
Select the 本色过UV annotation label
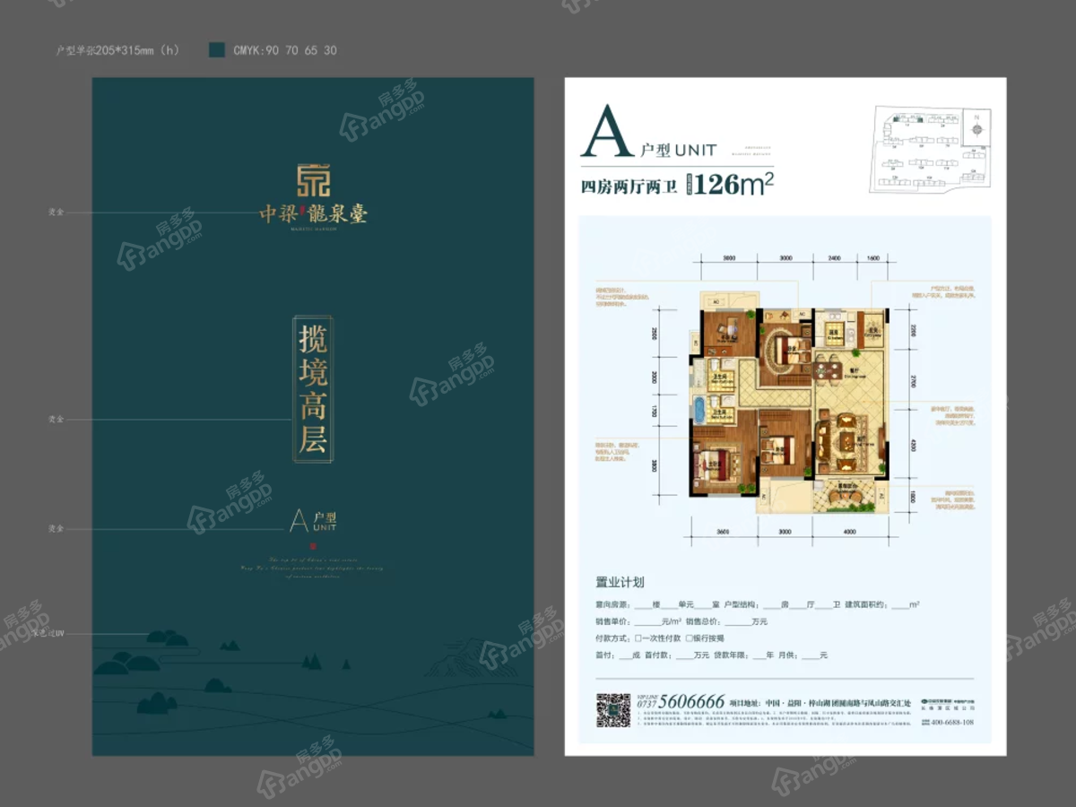48,635
